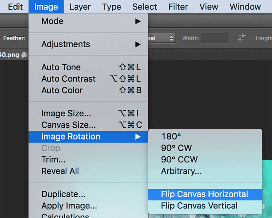The height and width of the screenshot is (218, 272).
Task: Choose Flip Canvas Horizontal
Action: point(205,194)
